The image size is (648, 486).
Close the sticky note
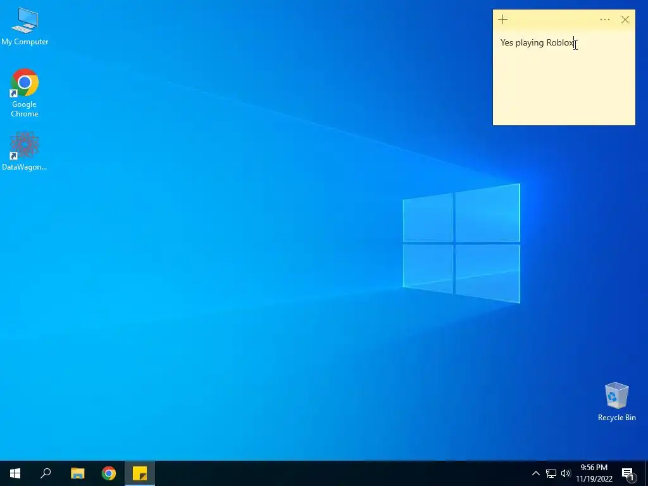click(x=625, y=20)
